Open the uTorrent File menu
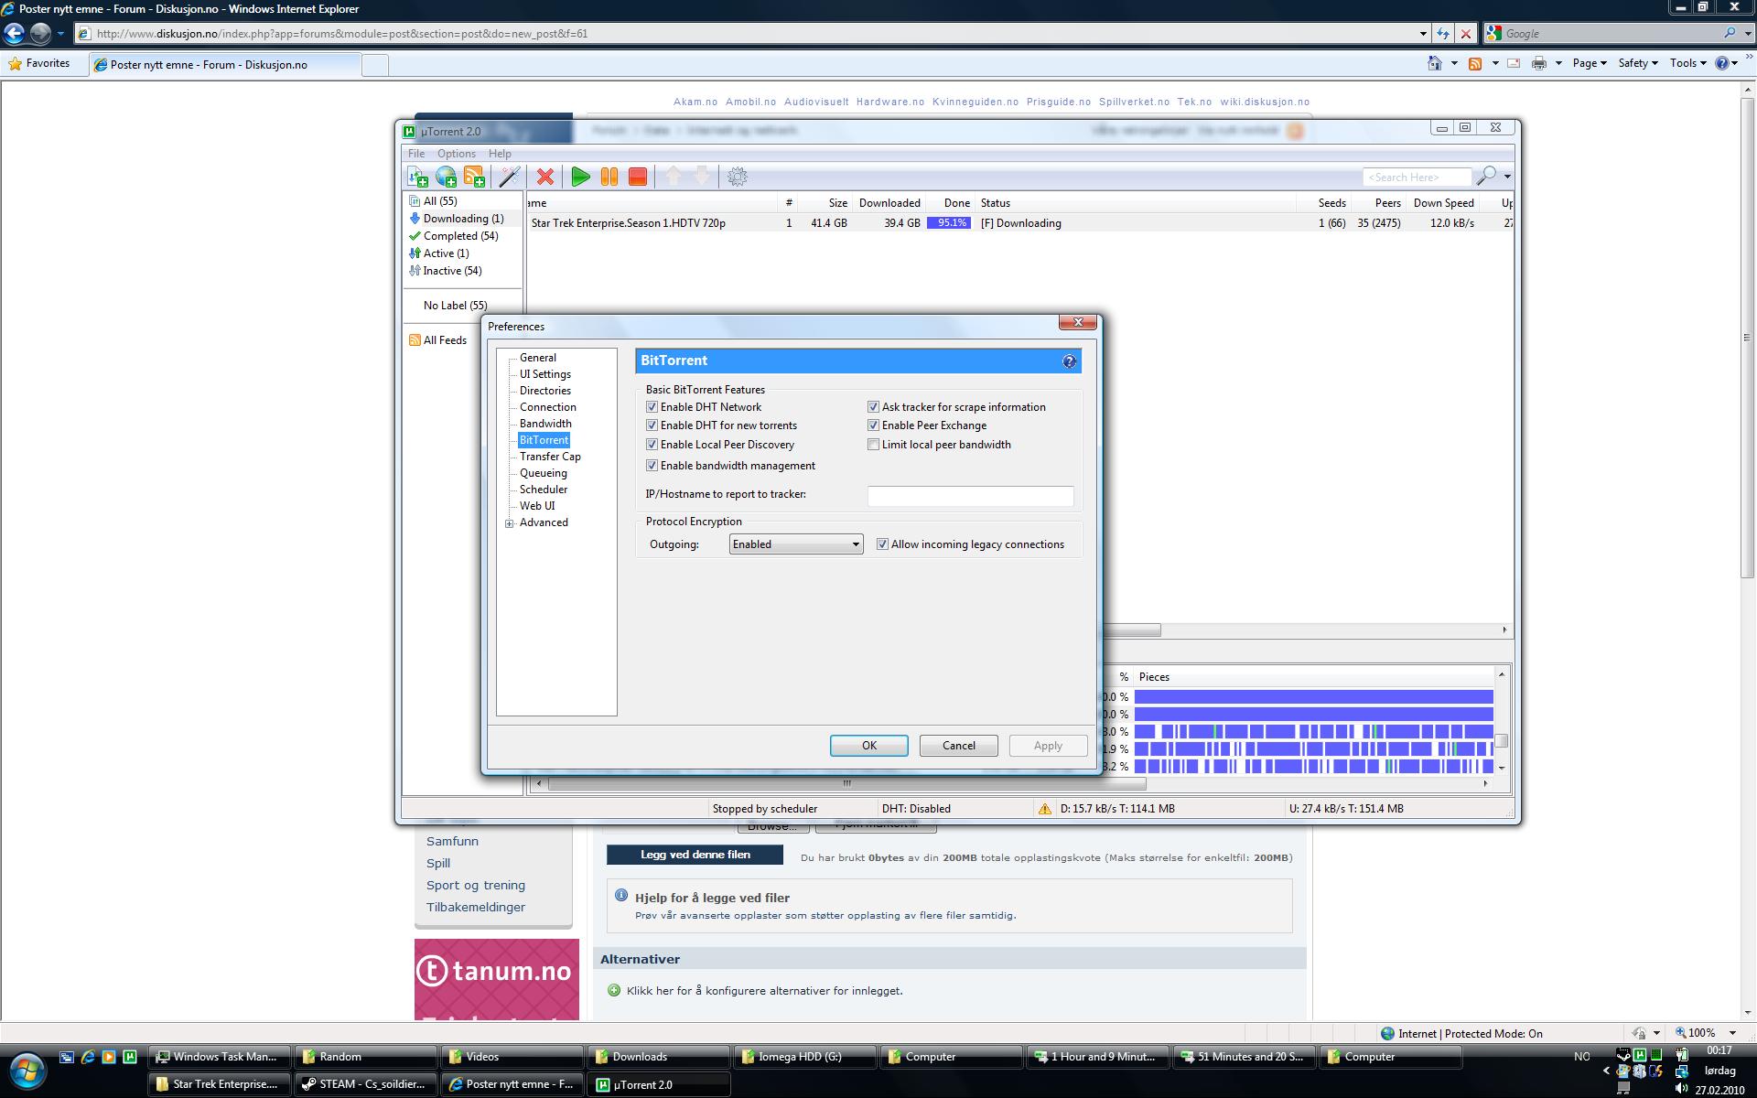This screenshot has height=1098, width=1757. (x=416, y=154)
